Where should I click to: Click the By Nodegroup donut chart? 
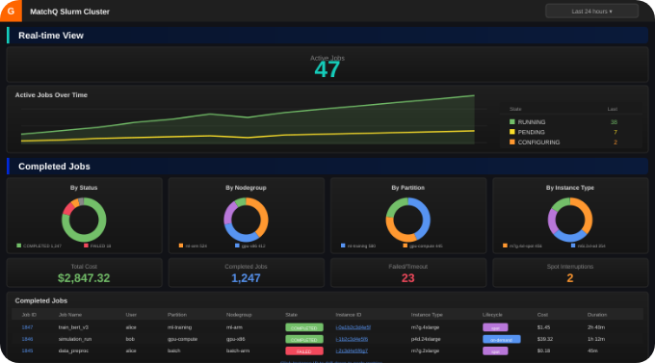coord(246,220)
